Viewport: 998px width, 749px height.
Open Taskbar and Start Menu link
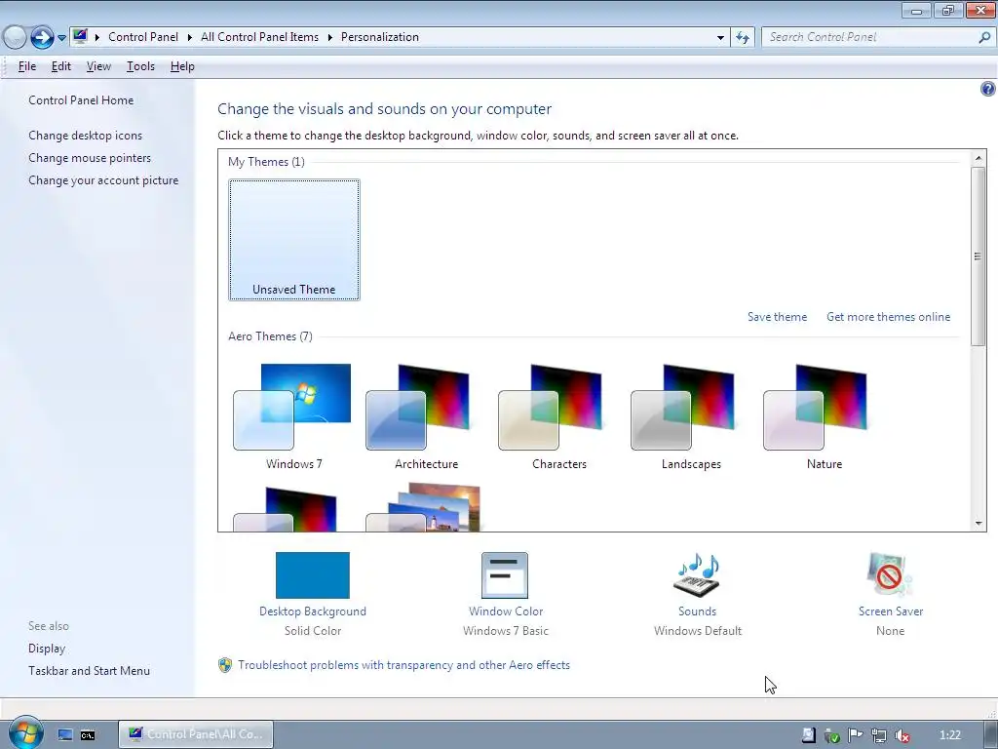tap(89, 670)
